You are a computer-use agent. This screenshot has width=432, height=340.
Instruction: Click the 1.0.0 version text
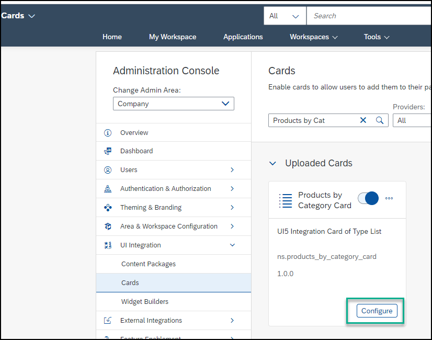point(285,274)
